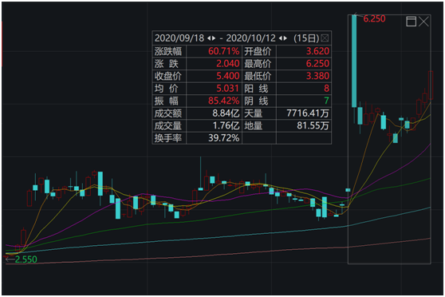Image resolution: width=445 pixels, height=297 pixels.
Task: Select the end date text 2020/10/12
Action: pyautogui.click(x=251, y=38)
